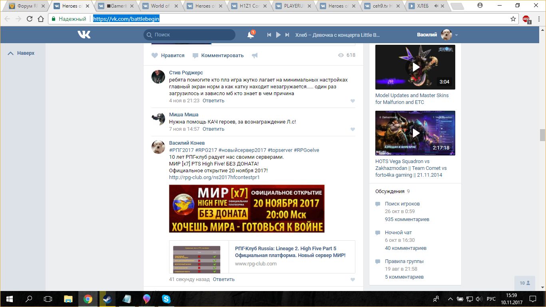Open Steam from the taskbar

pos(107,299)
